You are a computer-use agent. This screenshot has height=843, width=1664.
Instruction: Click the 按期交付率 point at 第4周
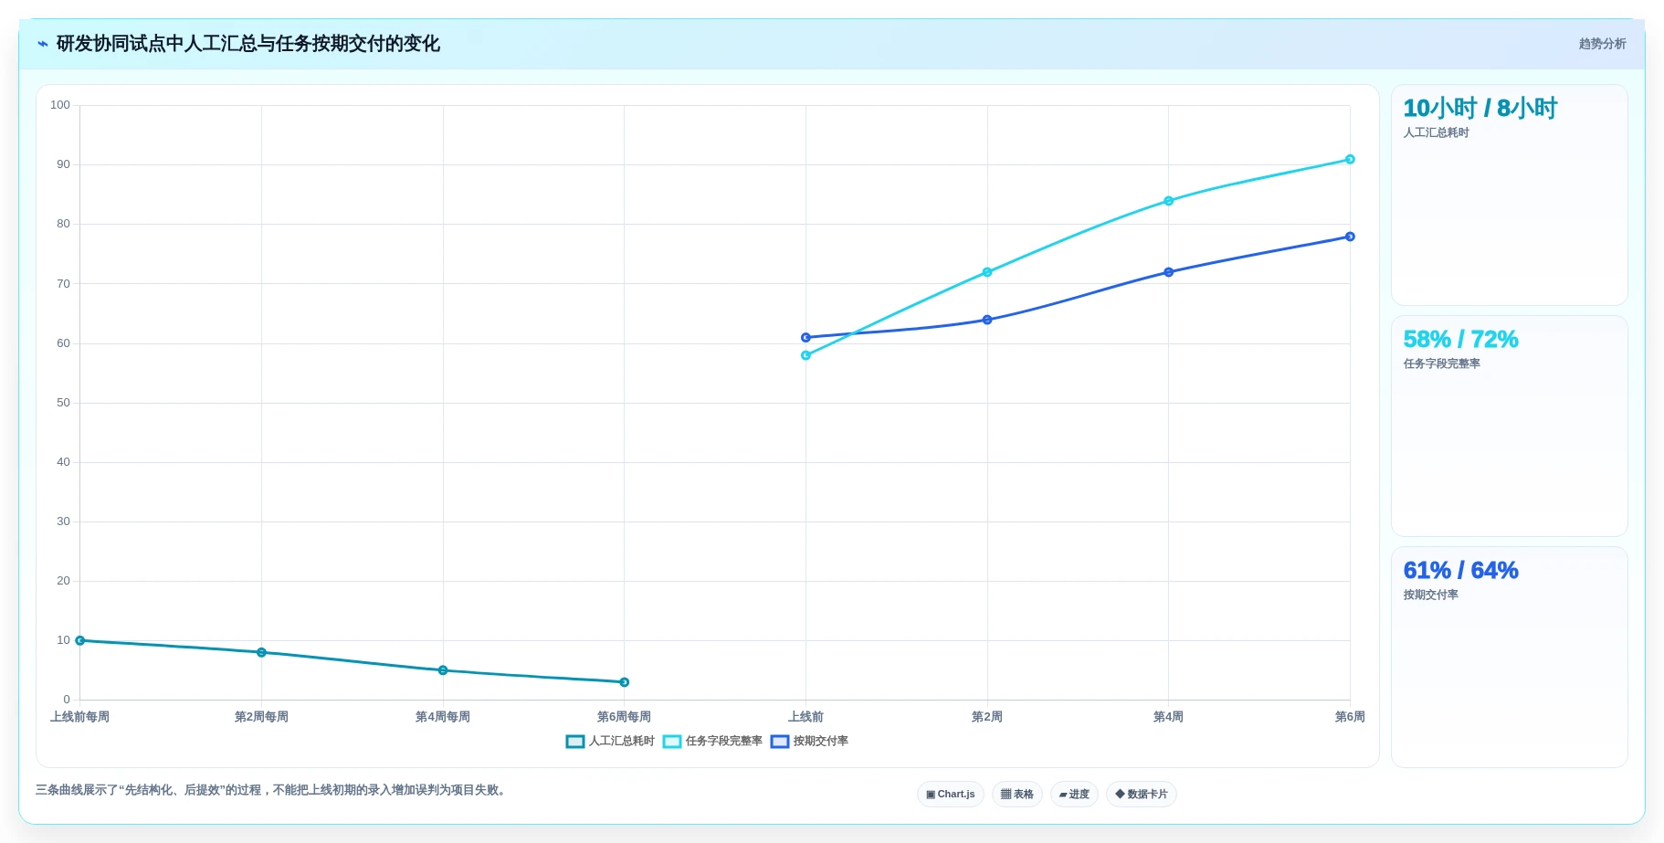click(x=1169, y=272)
